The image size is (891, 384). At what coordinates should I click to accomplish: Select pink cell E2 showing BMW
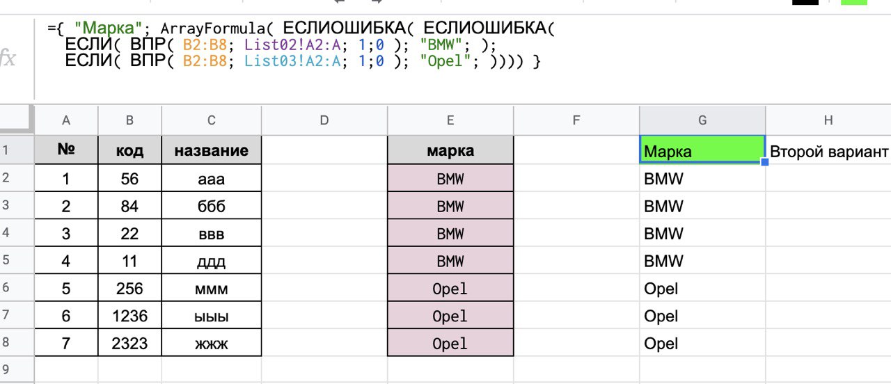[450, 179]
